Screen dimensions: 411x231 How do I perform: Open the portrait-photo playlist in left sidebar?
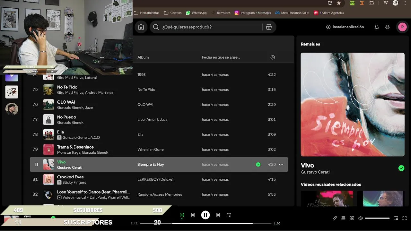point(12,109)
